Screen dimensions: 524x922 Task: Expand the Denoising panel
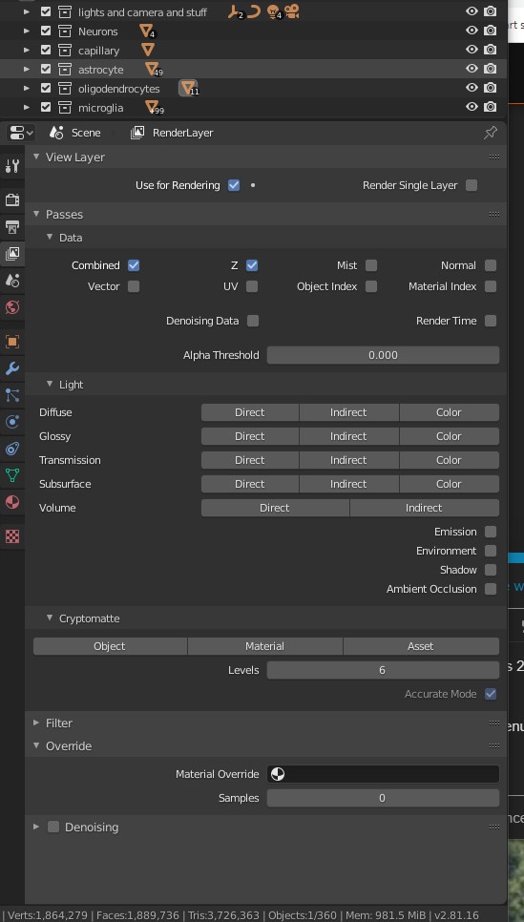point(36,827)
